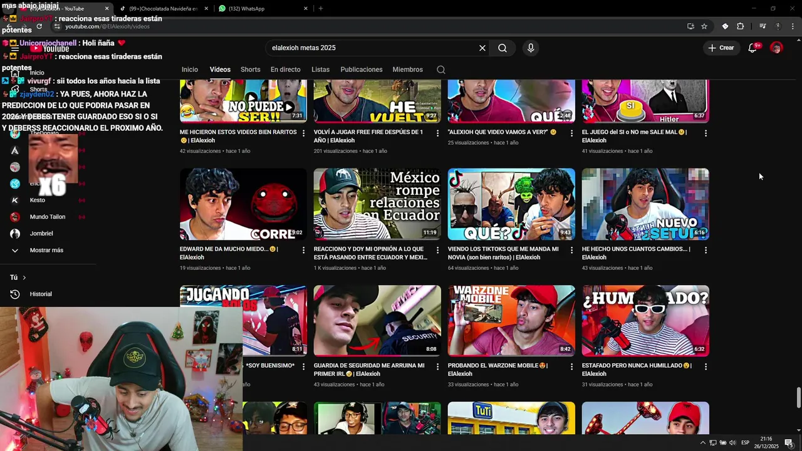The image size is (802, 451).
Task: Open the Miembros tab
Action: 408,70
